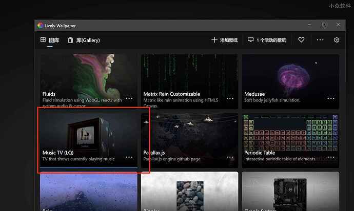Open more options for Fluids wallpaper
Image resolution: width=354 pixels, height=211 pixels.
(x=129, y=98)
